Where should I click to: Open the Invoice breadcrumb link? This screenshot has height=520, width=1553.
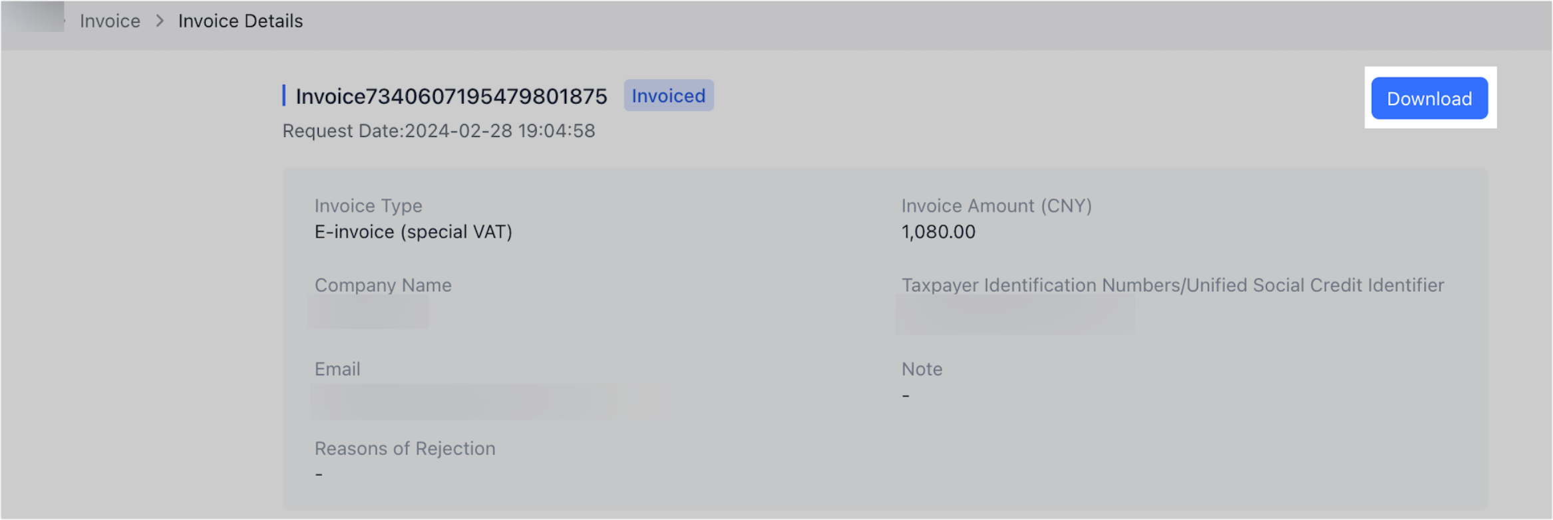point(110,21)
